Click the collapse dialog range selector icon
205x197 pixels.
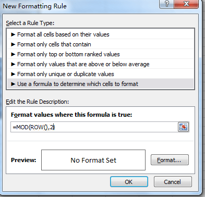pyautogui.click(x=184, y=127)
